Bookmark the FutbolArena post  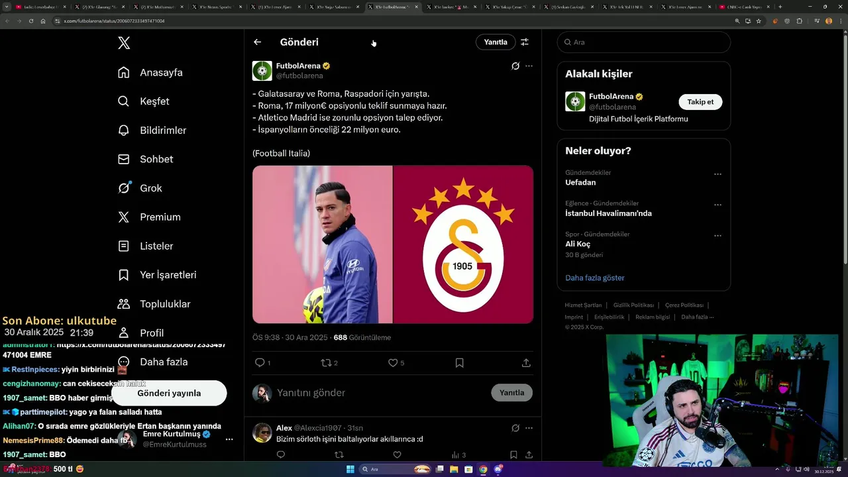tap(459, 362)
